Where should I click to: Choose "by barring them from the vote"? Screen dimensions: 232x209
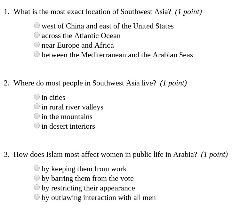coord(37,178)
